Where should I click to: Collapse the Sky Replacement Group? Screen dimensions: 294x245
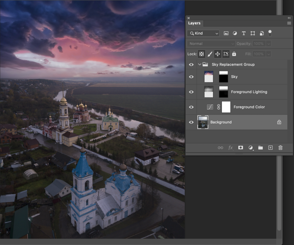[x=200, y=65]
